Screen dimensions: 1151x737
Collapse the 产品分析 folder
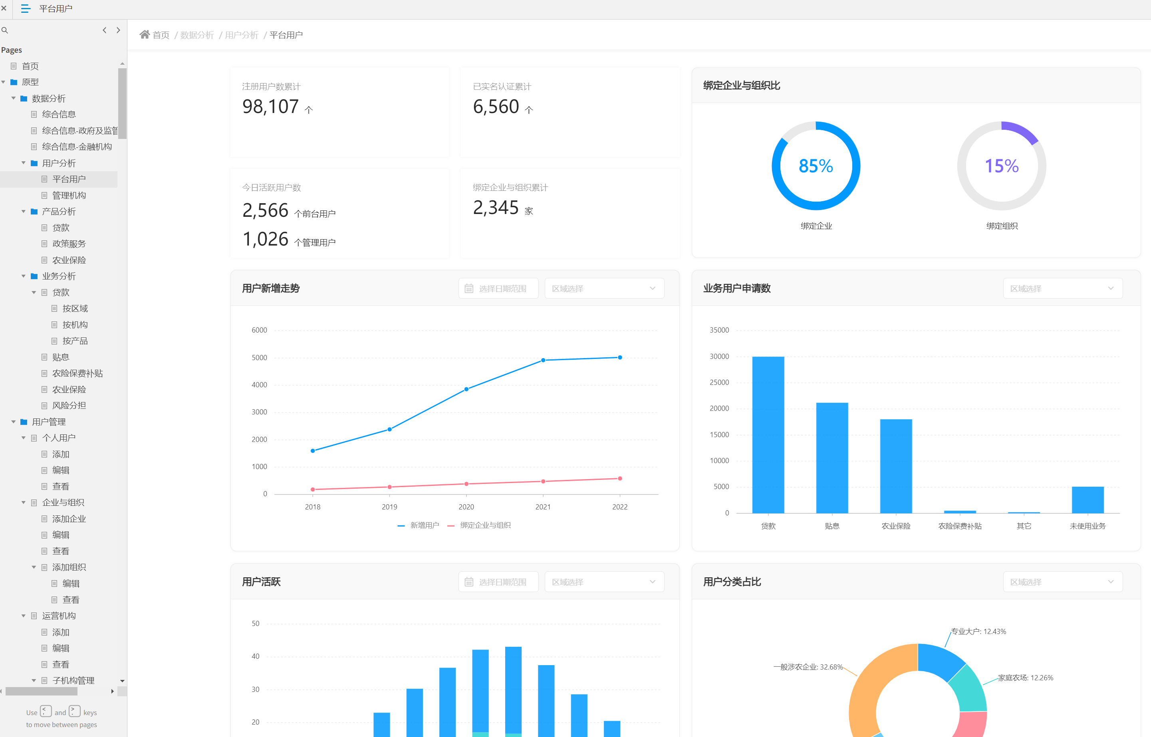[x=24, y=212]
